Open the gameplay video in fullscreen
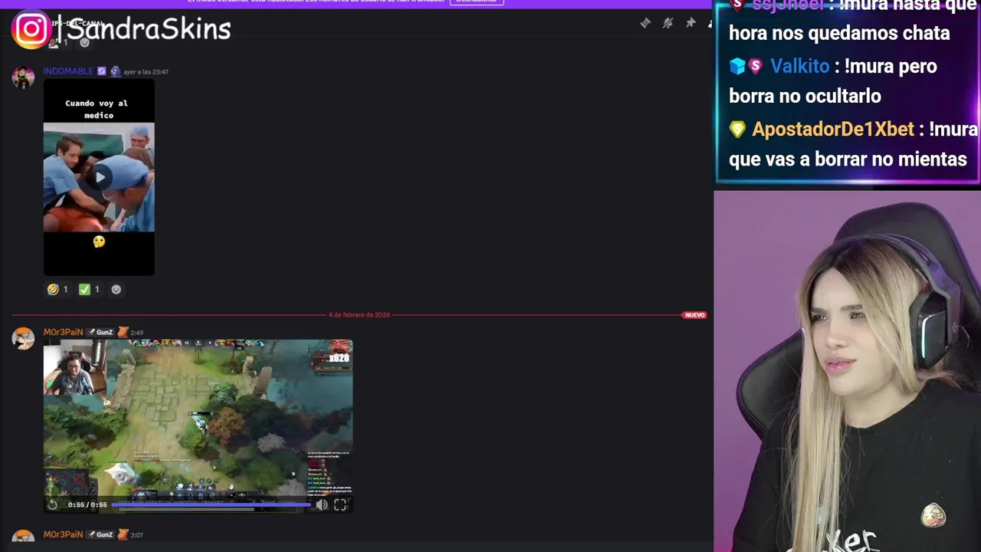Screen dimensions: 981x552 click(x=340, y=504)
